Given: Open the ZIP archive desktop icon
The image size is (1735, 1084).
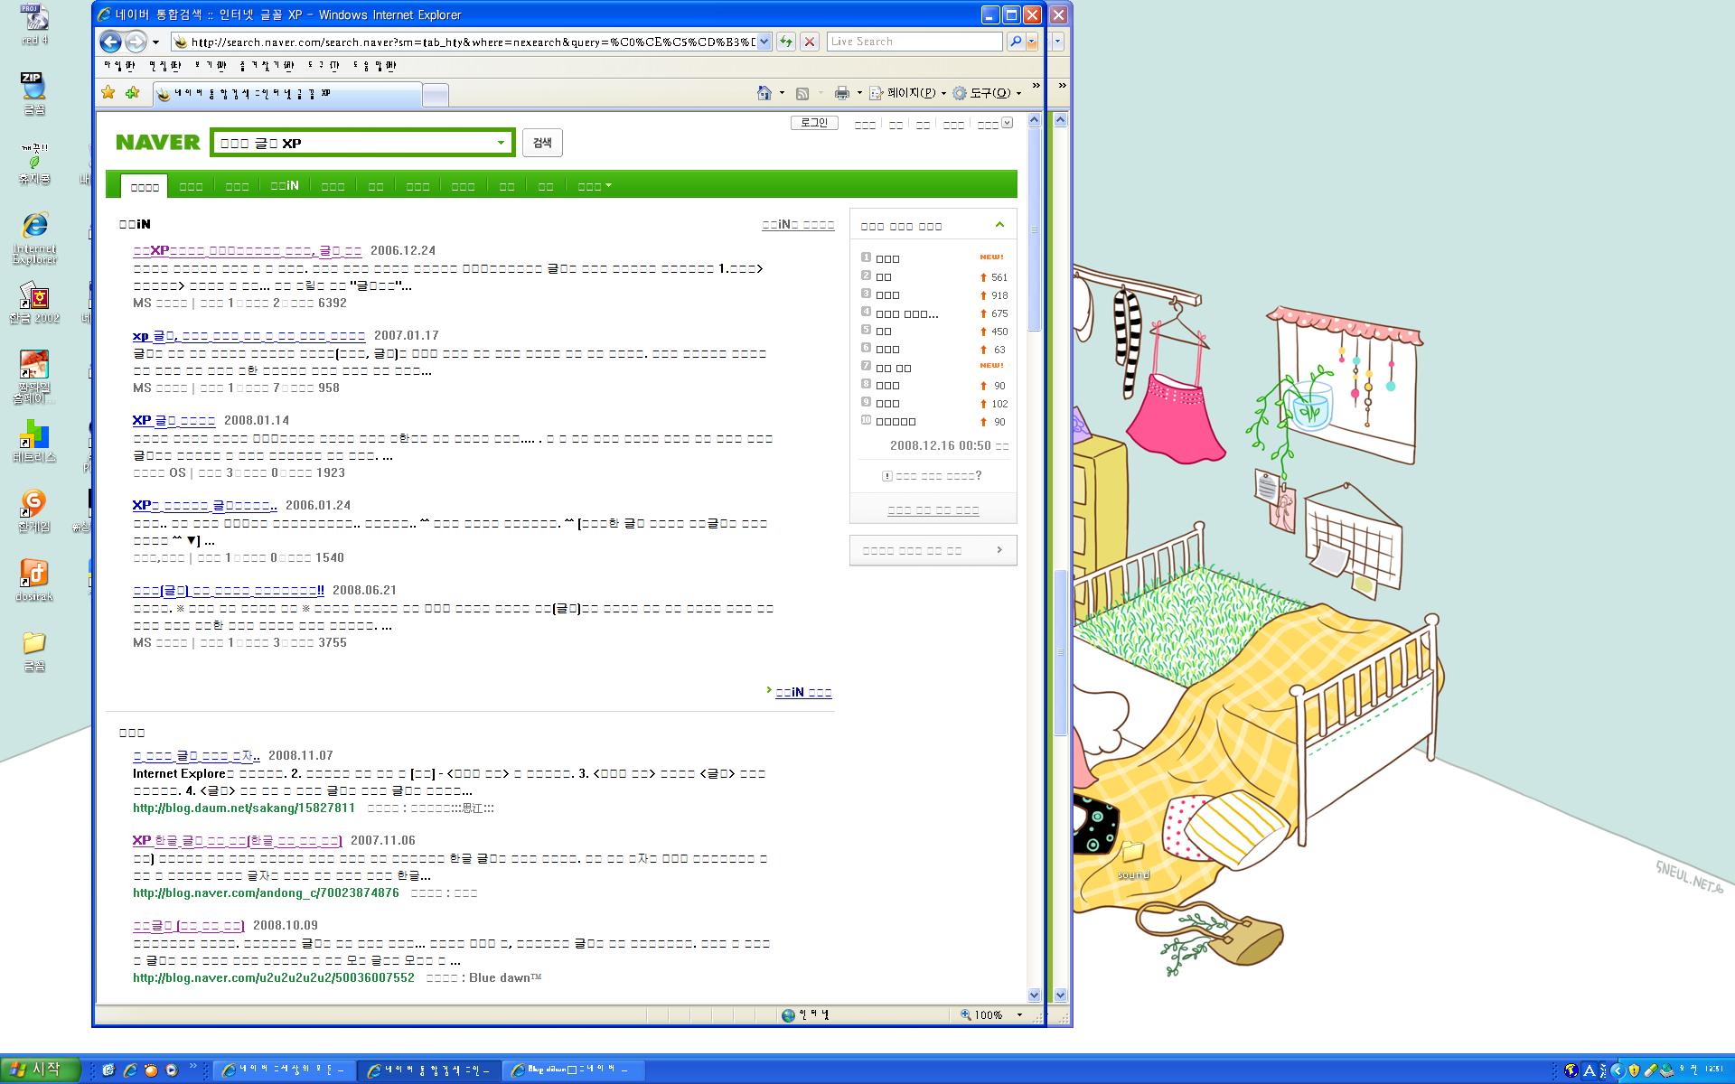Looking at the screenshot, I should tap(33, 93).
